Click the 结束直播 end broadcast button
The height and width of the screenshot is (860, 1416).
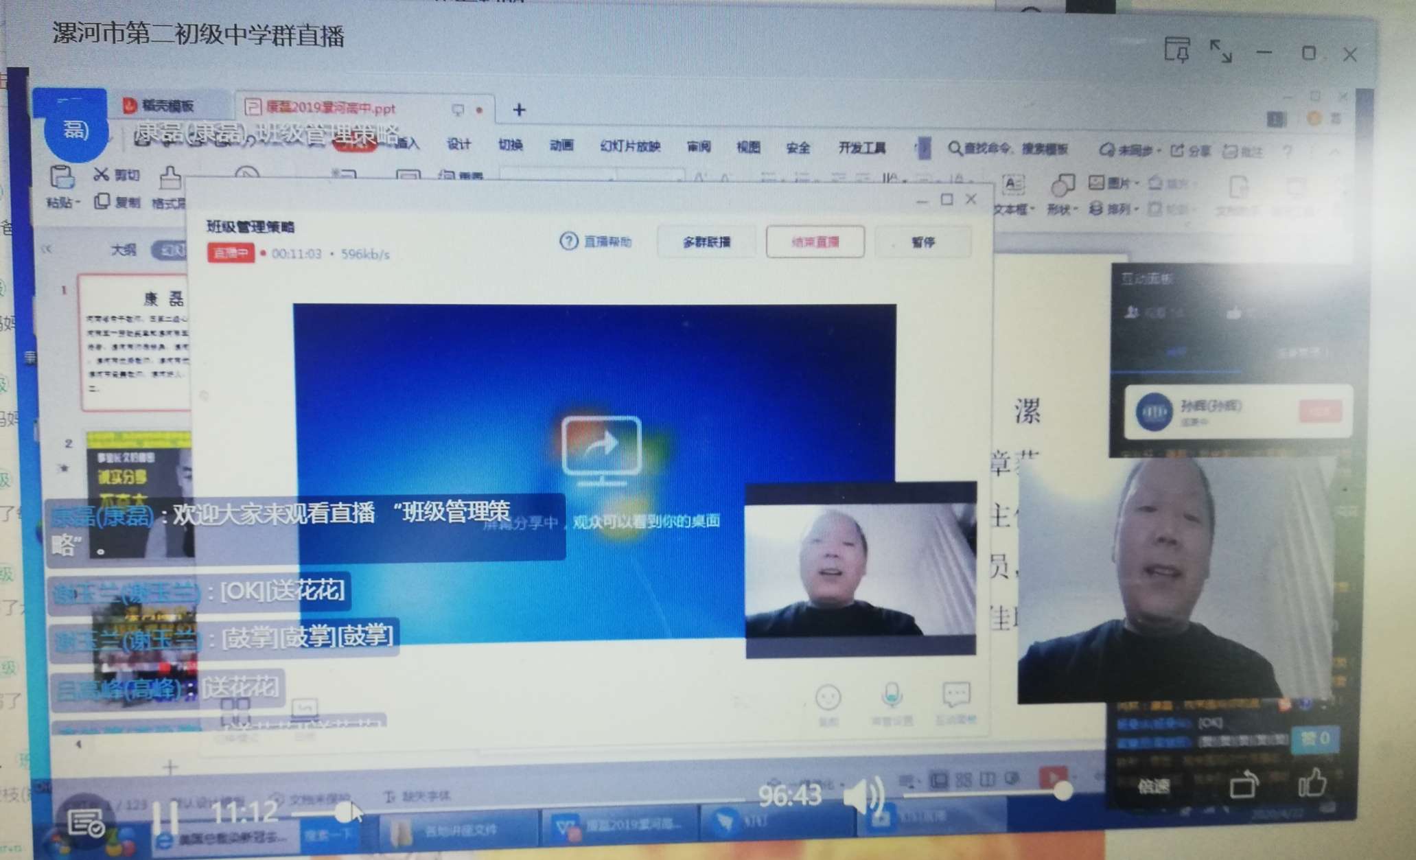coord(815,242)
